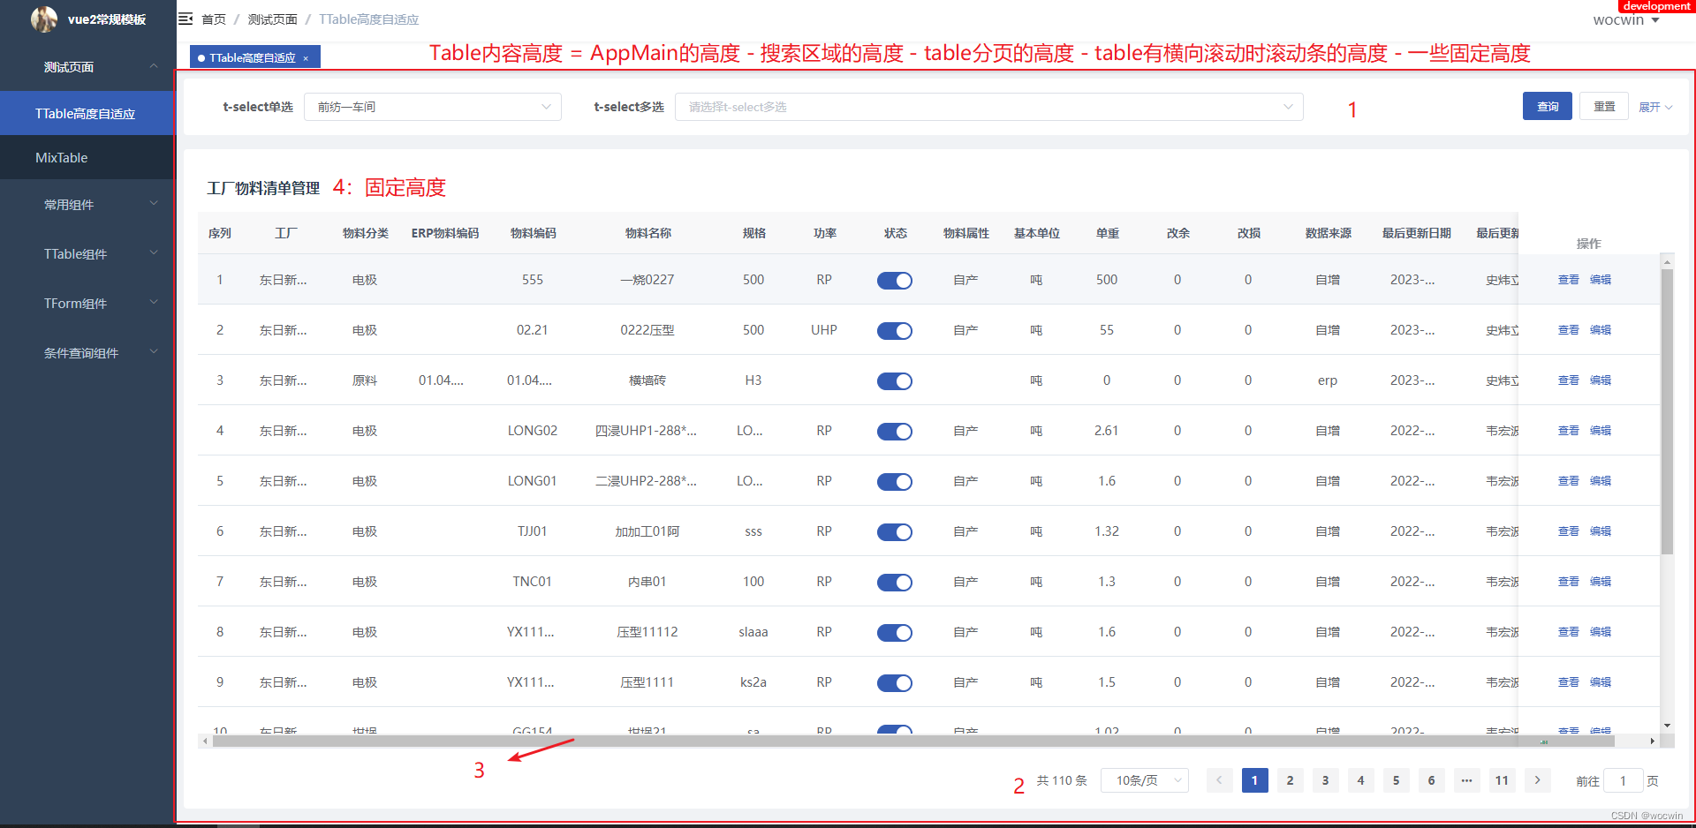Click the 最后更新日期 column header

[x=1417, y=233]
